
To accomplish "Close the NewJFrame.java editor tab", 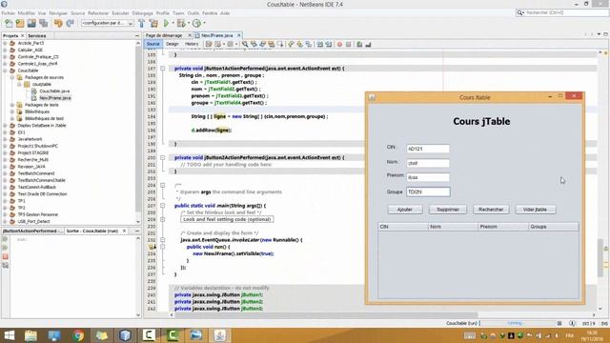I will 239,35.
